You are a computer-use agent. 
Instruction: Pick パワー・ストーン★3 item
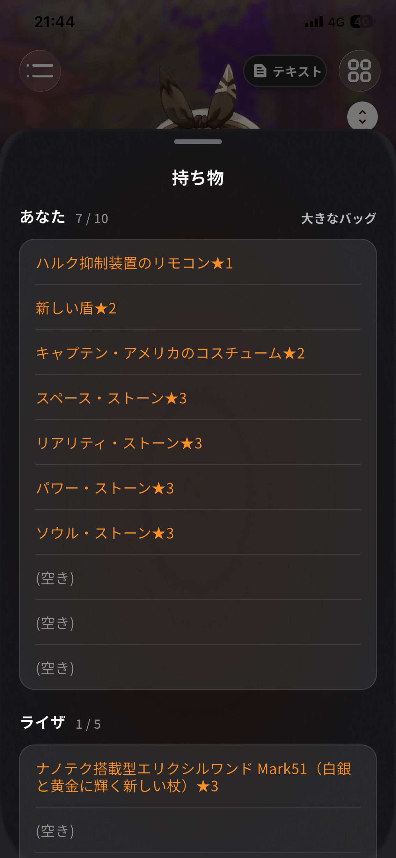198,488
